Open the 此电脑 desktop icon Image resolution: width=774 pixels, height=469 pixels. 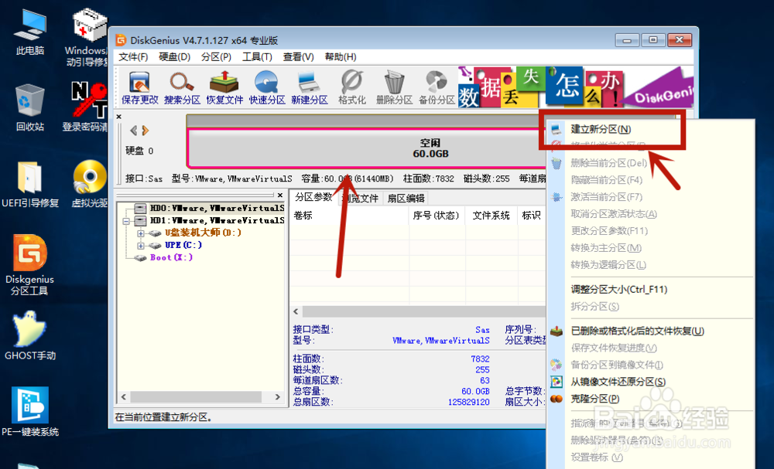[30, 32]
